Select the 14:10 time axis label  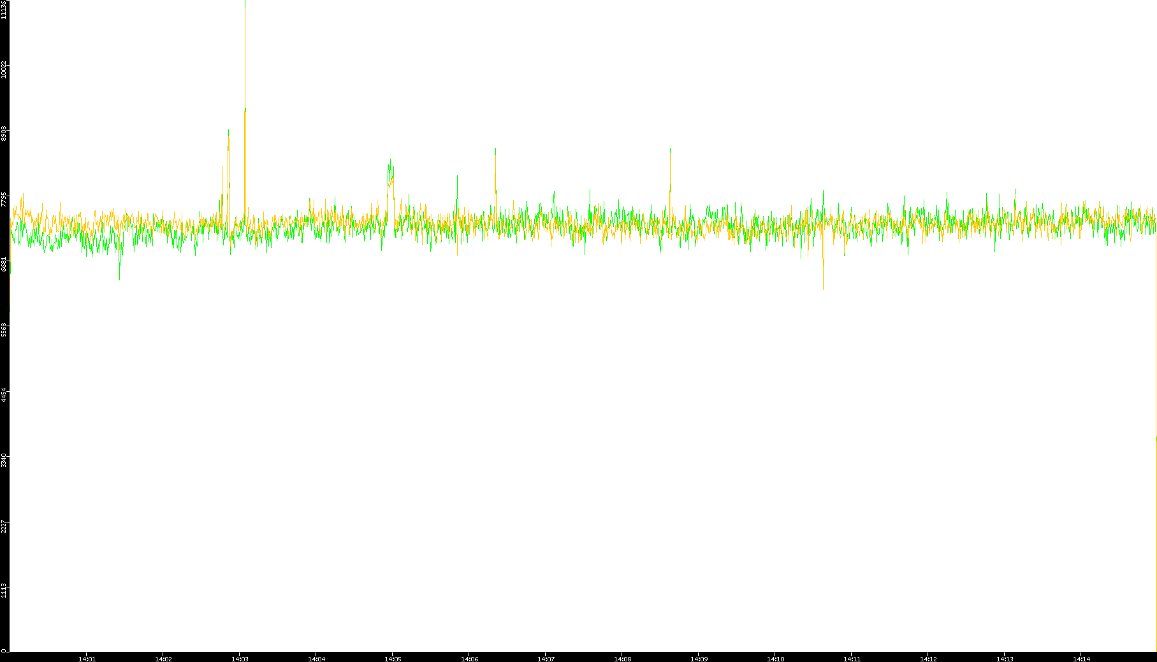(x=775, y=658)
